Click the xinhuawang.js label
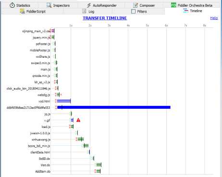This screenshot has width=222, height=177. [x=41, y=139]
